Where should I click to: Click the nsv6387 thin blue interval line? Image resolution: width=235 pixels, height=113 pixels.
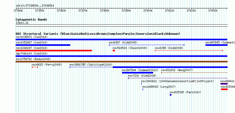point(147,45)
